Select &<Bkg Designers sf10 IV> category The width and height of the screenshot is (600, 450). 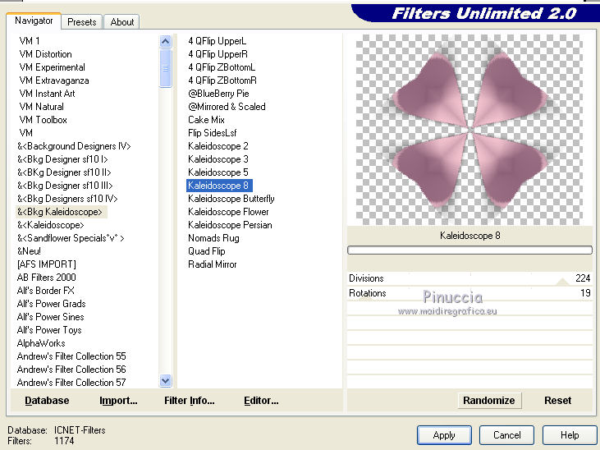[x=67, y=199]
